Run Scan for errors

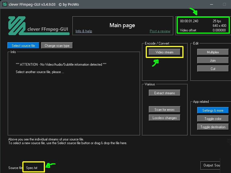click(x=164, y=110)
